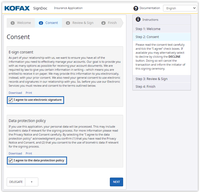Click the step 1 number badge

tap(12, 23)
